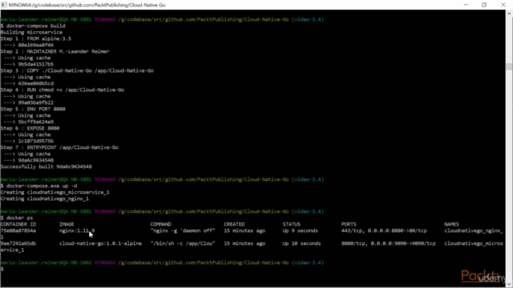Click 'Successfully built 9da6c9634548' line
Image resolution: width=513 pixels, height=288 pixels.
tap(46, 167)
